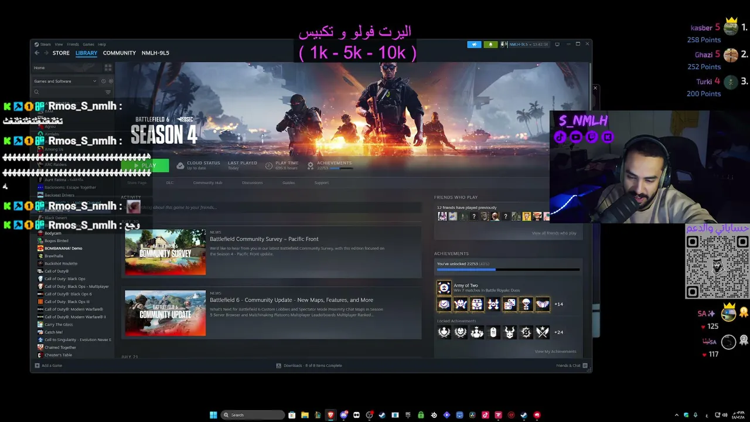Switch to the STORE tab

61,53
